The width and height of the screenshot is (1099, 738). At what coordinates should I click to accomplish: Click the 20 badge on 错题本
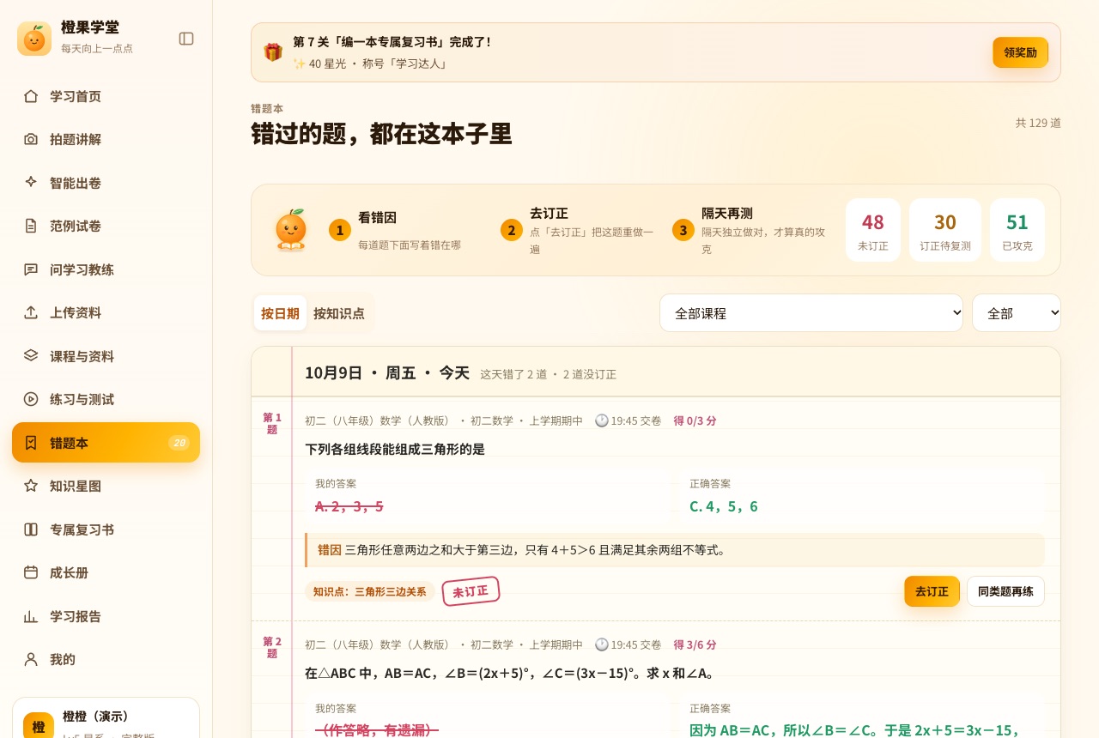(x=179, y=443)
